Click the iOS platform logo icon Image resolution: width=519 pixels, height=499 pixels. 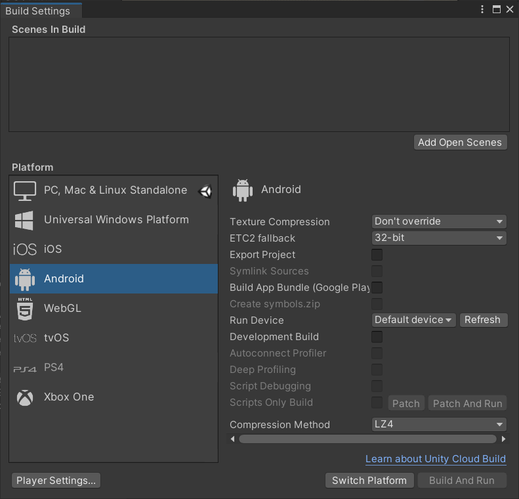tap(25, 249)
